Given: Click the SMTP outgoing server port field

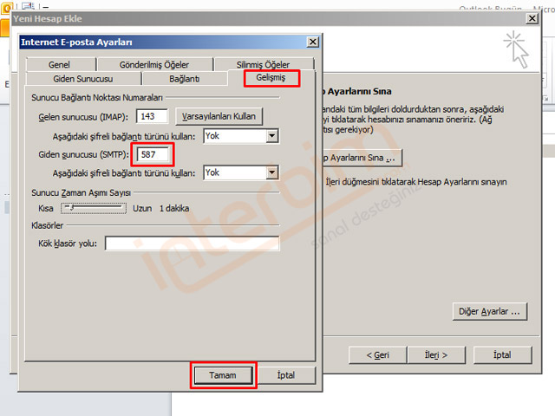Looking at the screenshot, I should [x=154, y=154].
